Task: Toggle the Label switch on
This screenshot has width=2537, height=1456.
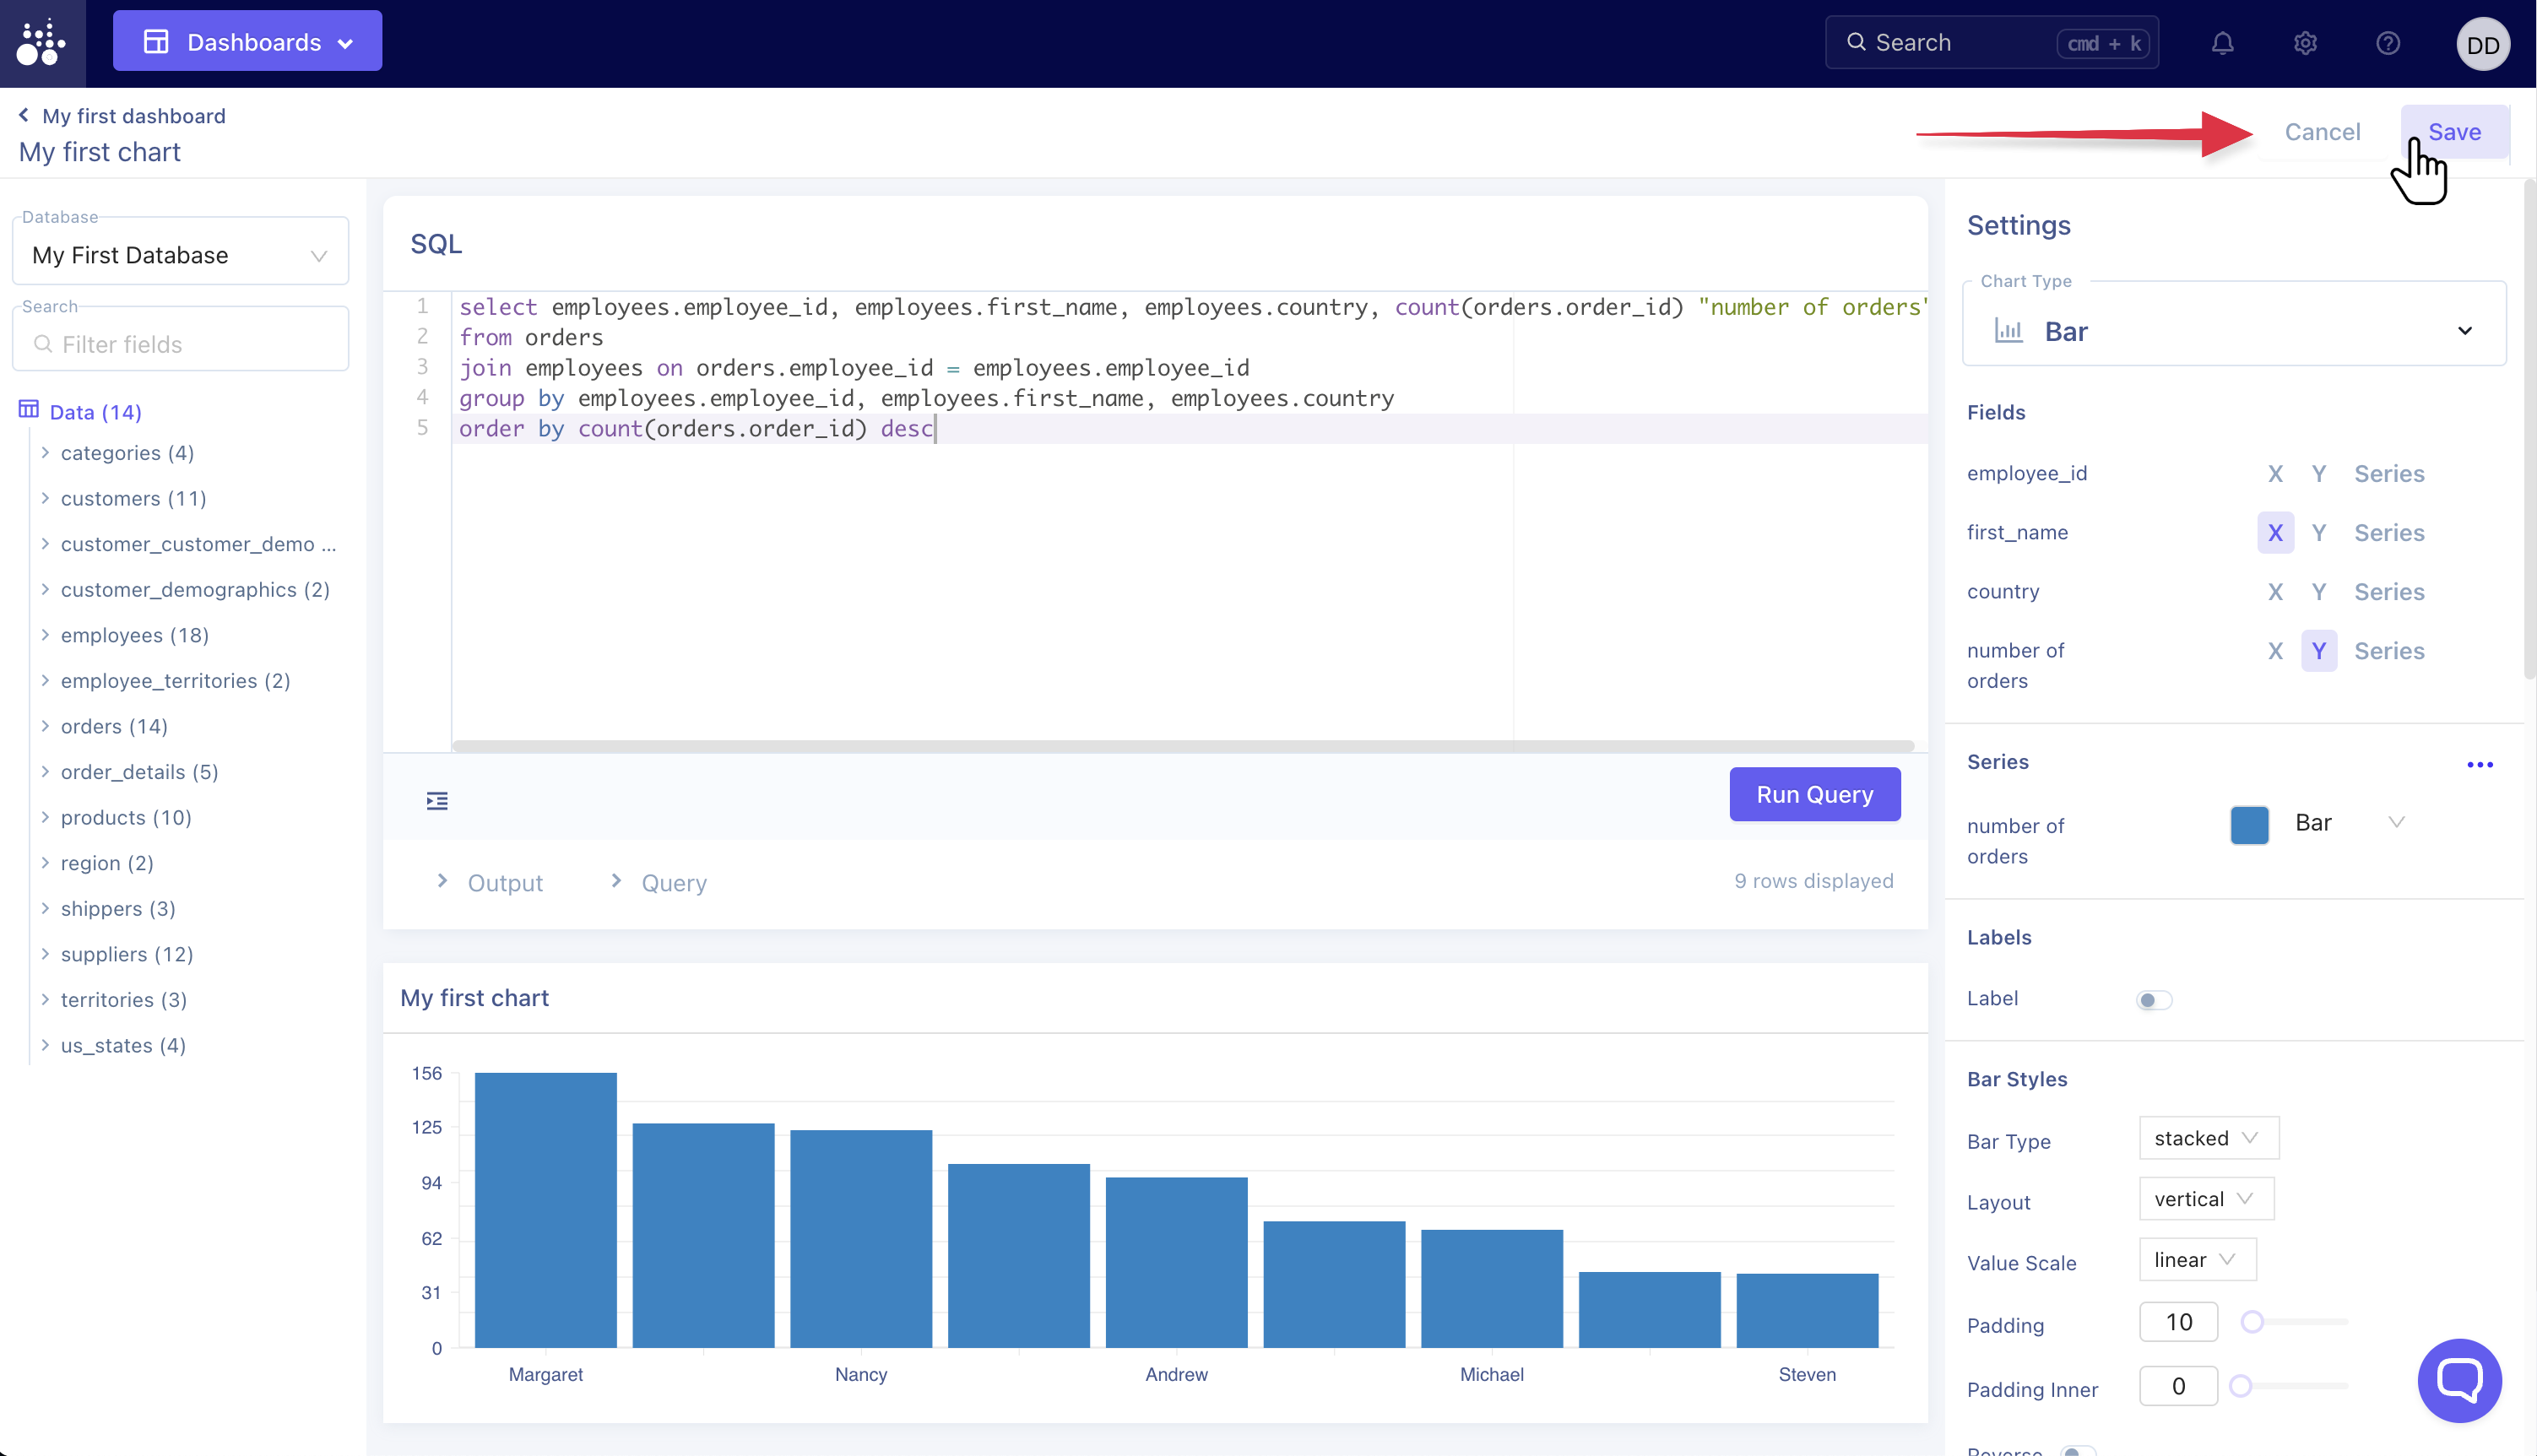Action: [2154, 999]
